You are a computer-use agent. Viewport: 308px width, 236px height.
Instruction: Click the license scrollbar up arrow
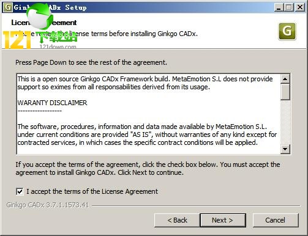[x=285, y=79]
